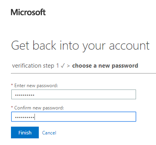Click the masked dots in the new password field
This screenshot has height=145, width=156.
[x=25, y=95]
